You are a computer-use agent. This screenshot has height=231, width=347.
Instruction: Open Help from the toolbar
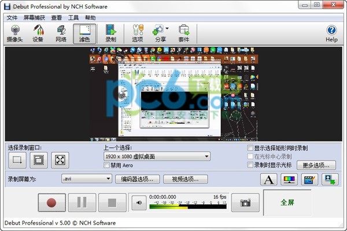331,33
